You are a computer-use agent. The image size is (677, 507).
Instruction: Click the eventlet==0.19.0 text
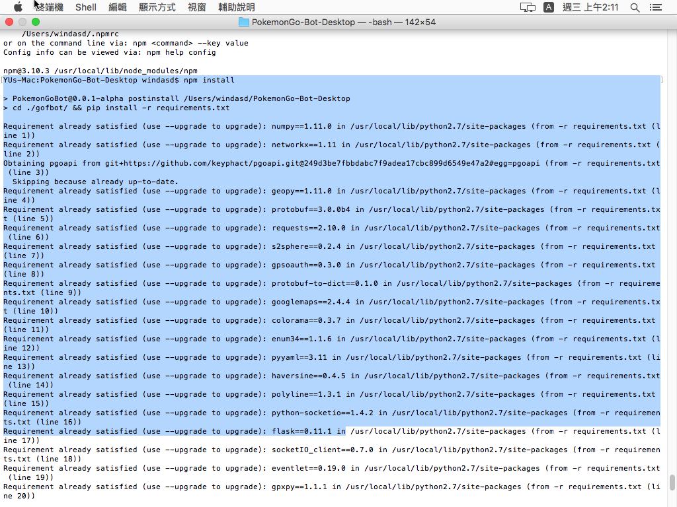(x=308, y=468)
